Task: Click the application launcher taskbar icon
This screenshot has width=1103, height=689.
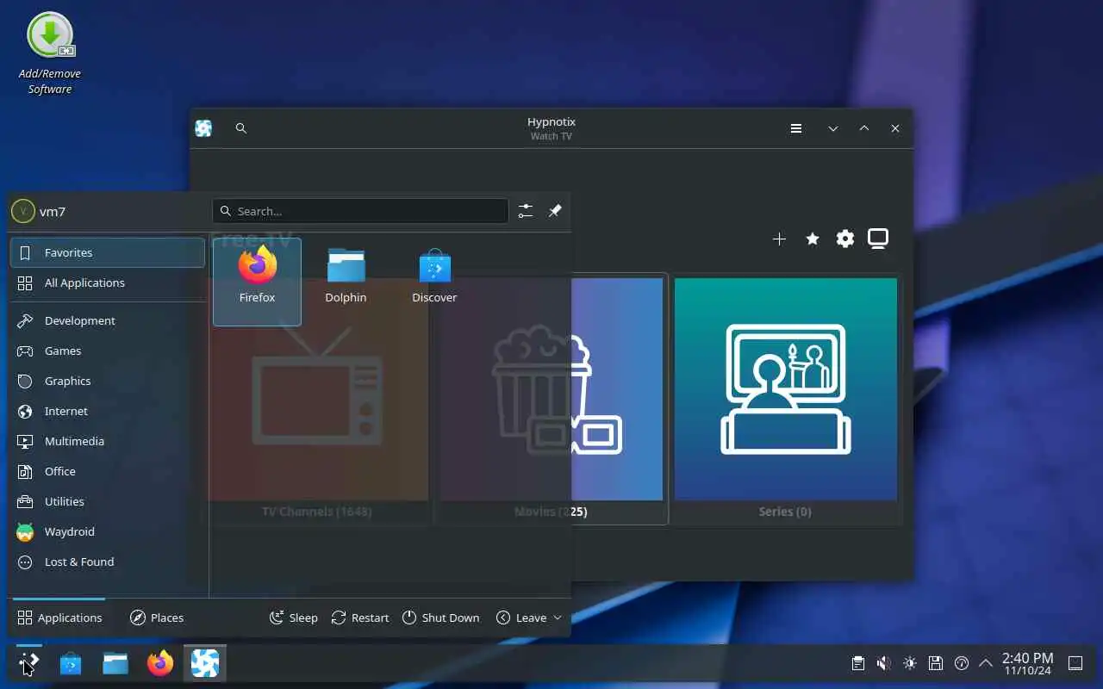Action: click(28, 663)
